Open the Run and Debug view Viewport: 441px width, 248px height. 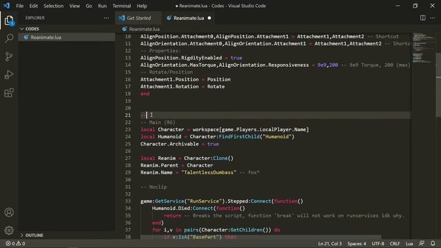point(9,74)
